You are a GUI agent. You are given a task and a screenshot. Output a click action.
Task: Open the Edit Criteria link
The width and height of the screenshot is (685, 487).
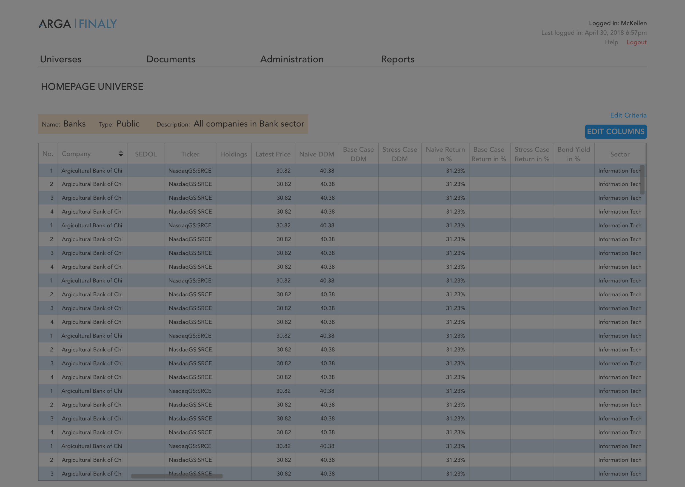628,115
